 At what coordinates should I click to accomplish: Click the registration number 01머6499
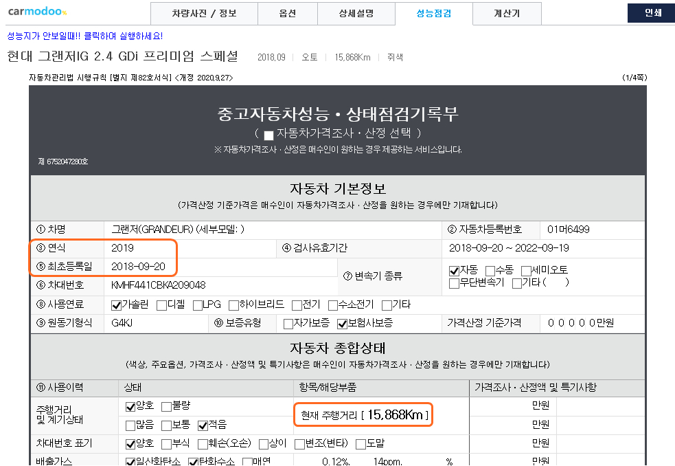pyautogui.click(x=569, y=230)
